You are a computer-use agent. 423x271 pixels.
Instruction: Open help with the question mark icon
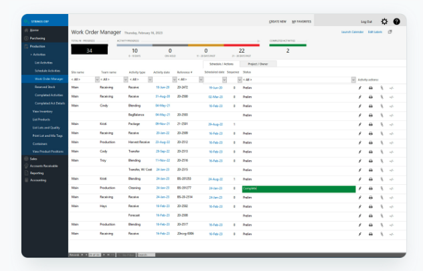(x=396, y=21)
